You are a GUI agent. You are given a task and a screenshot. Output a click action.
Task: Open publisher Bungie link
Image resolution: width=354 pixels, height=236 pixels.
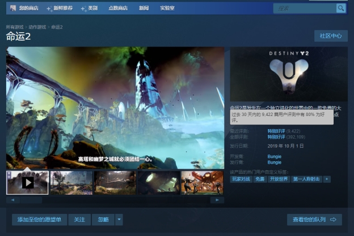point(275,162)
